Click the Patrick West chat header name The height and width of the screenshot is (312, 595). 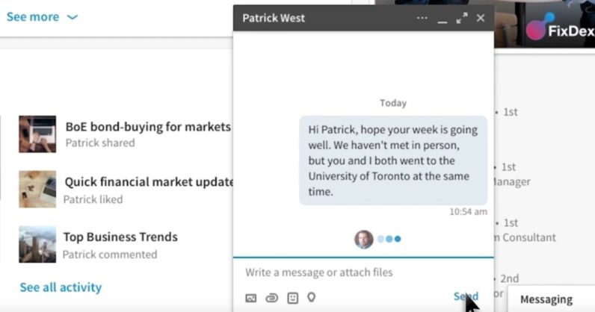274,18
